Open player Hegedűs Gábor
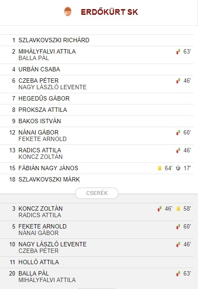Screen dimensions: 198x289 coord(44,98)
